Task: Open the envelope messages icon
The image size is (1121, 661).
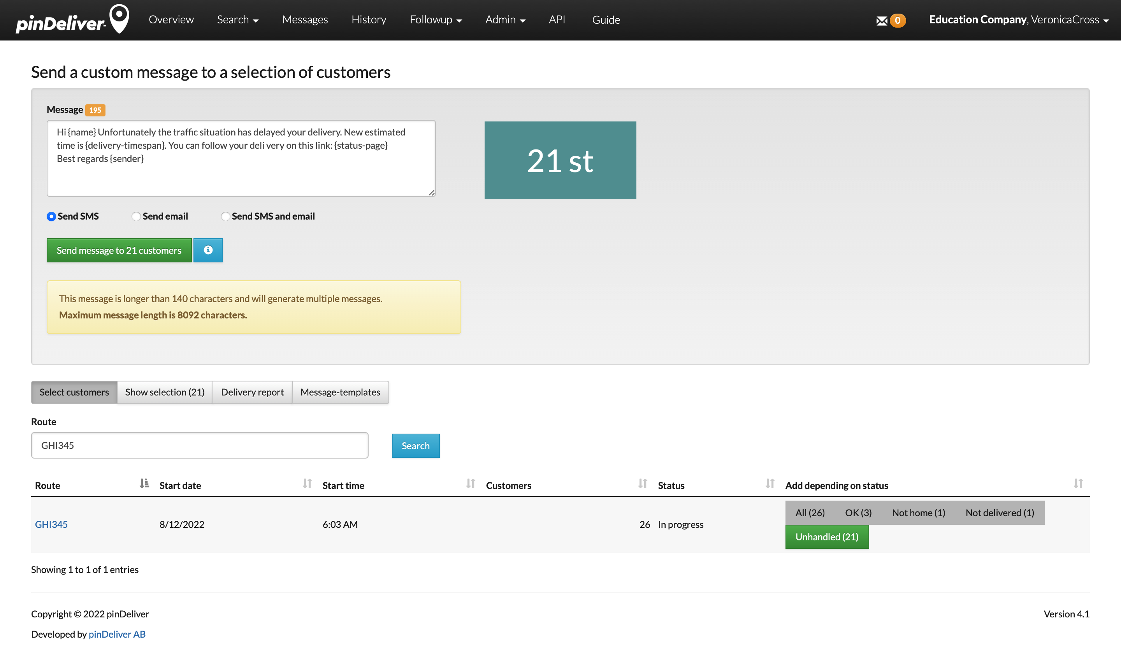Action: tap(881, 21)
